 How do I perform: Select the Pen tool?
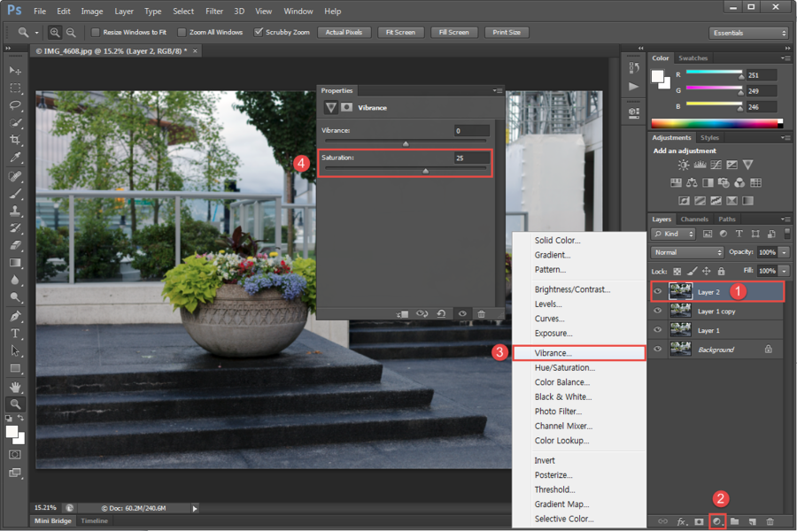pyautogui.click(x=15, y=316)
